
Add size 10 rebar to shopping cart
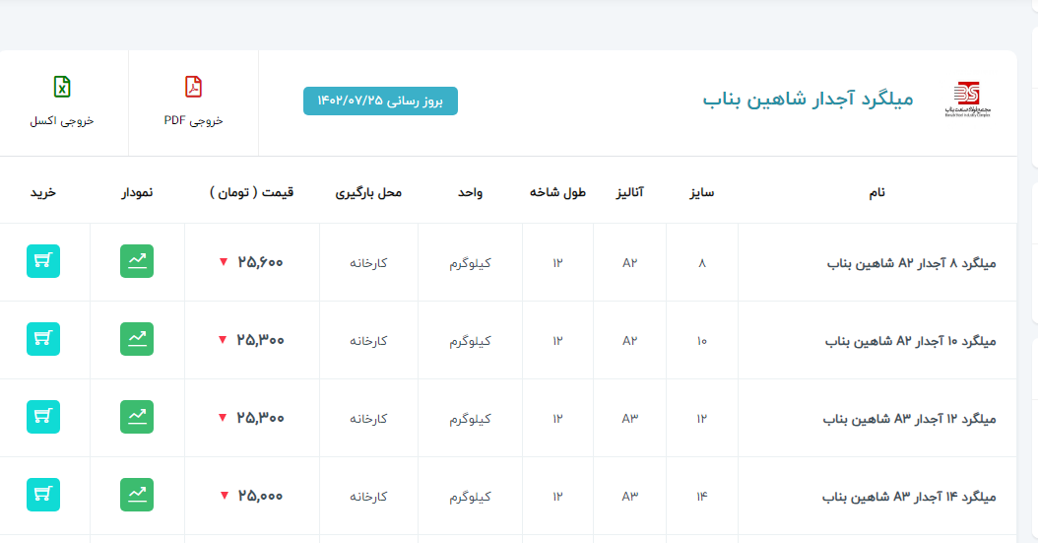[x=43, y=339]
